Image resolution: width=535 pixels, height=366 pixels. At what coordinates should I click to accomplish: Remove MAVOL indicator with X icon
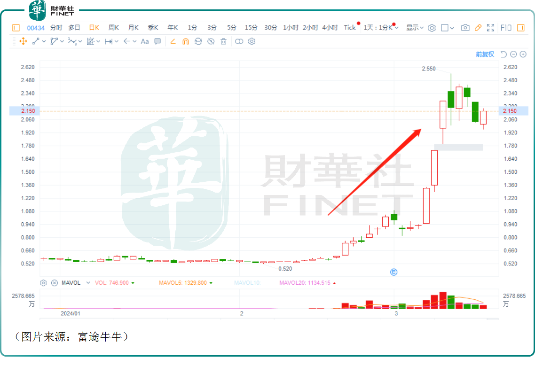pyautogui.click(x=55, y=283)
